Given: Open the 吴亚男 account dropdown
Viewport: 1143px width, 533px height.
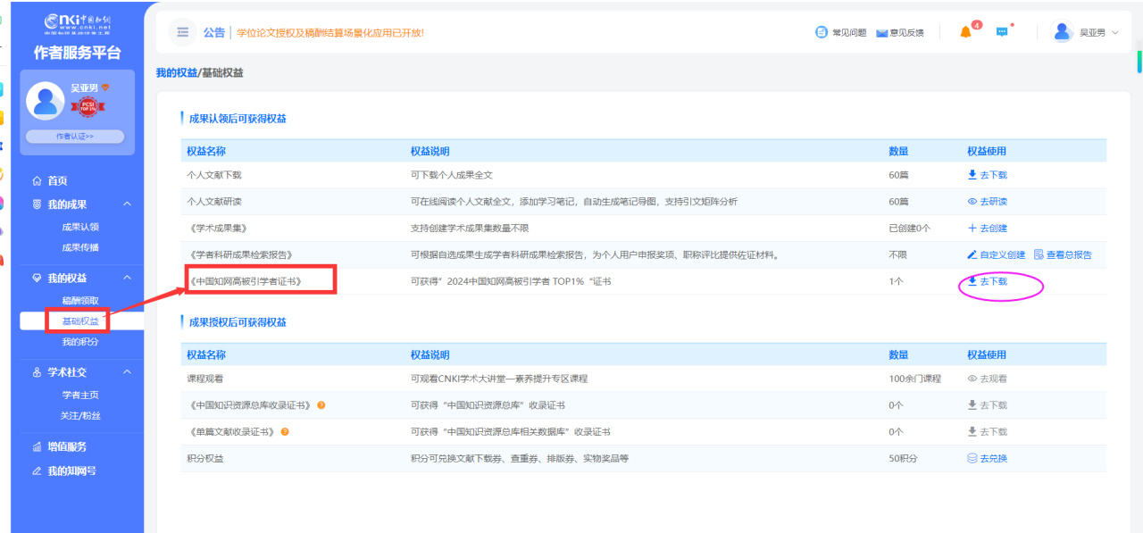Looking at the screenshot, I should pyautogui.click(x=1114, y=32).
